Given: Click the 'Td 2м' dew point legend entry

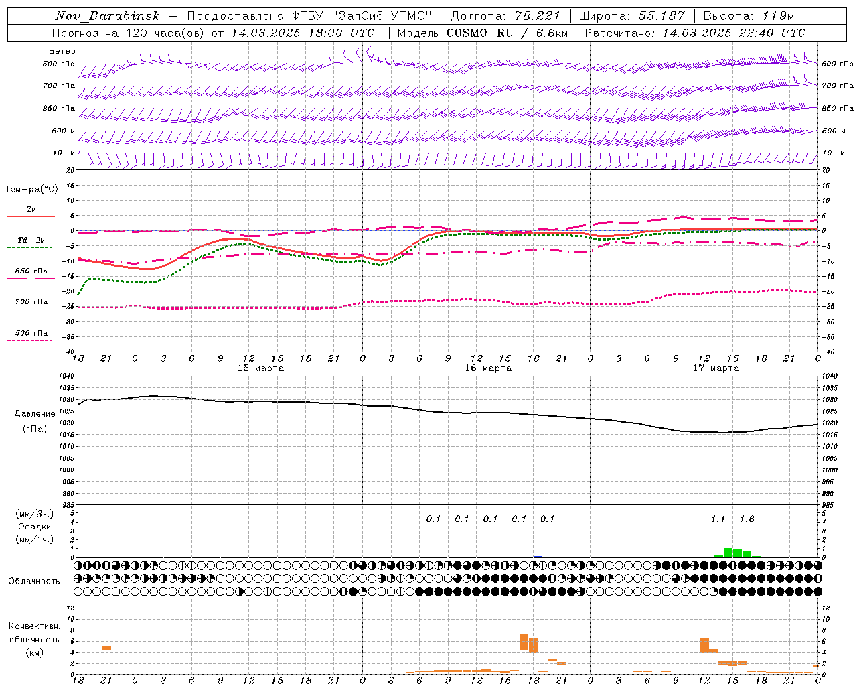Looking at the screenshot, I should (31, 240).
